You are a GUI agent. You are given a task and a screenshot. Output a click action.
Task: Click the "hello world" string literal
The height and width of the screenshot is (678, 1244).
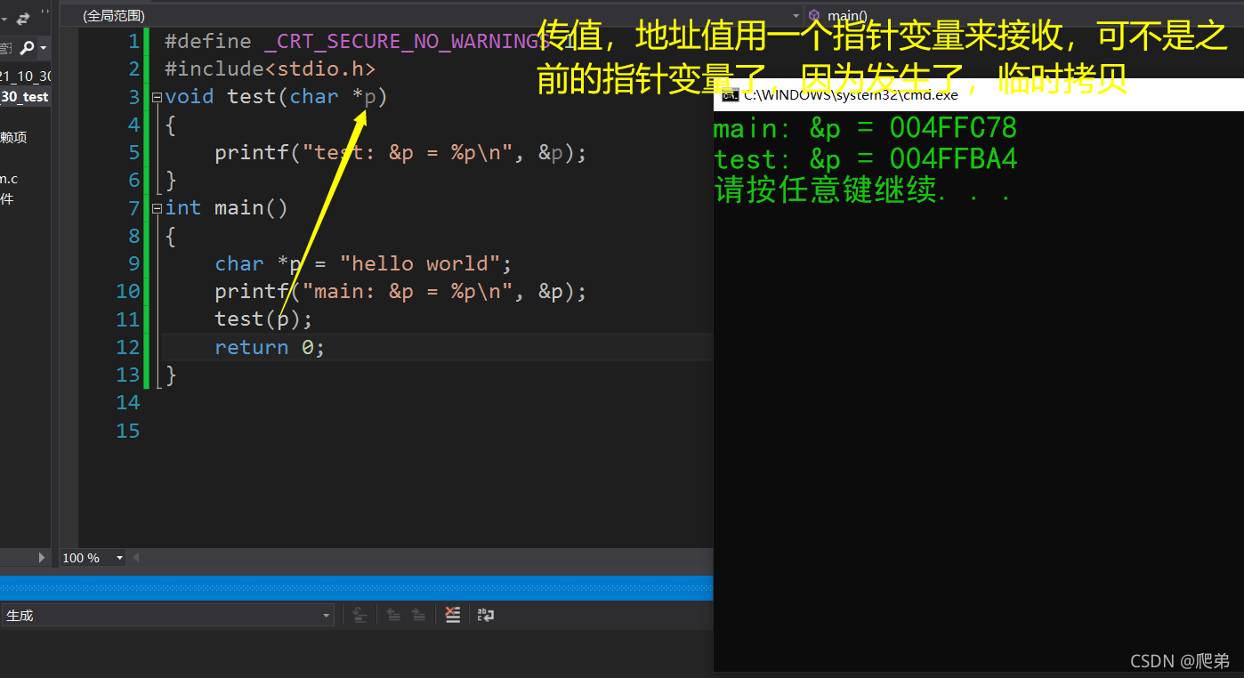[420, 263]
